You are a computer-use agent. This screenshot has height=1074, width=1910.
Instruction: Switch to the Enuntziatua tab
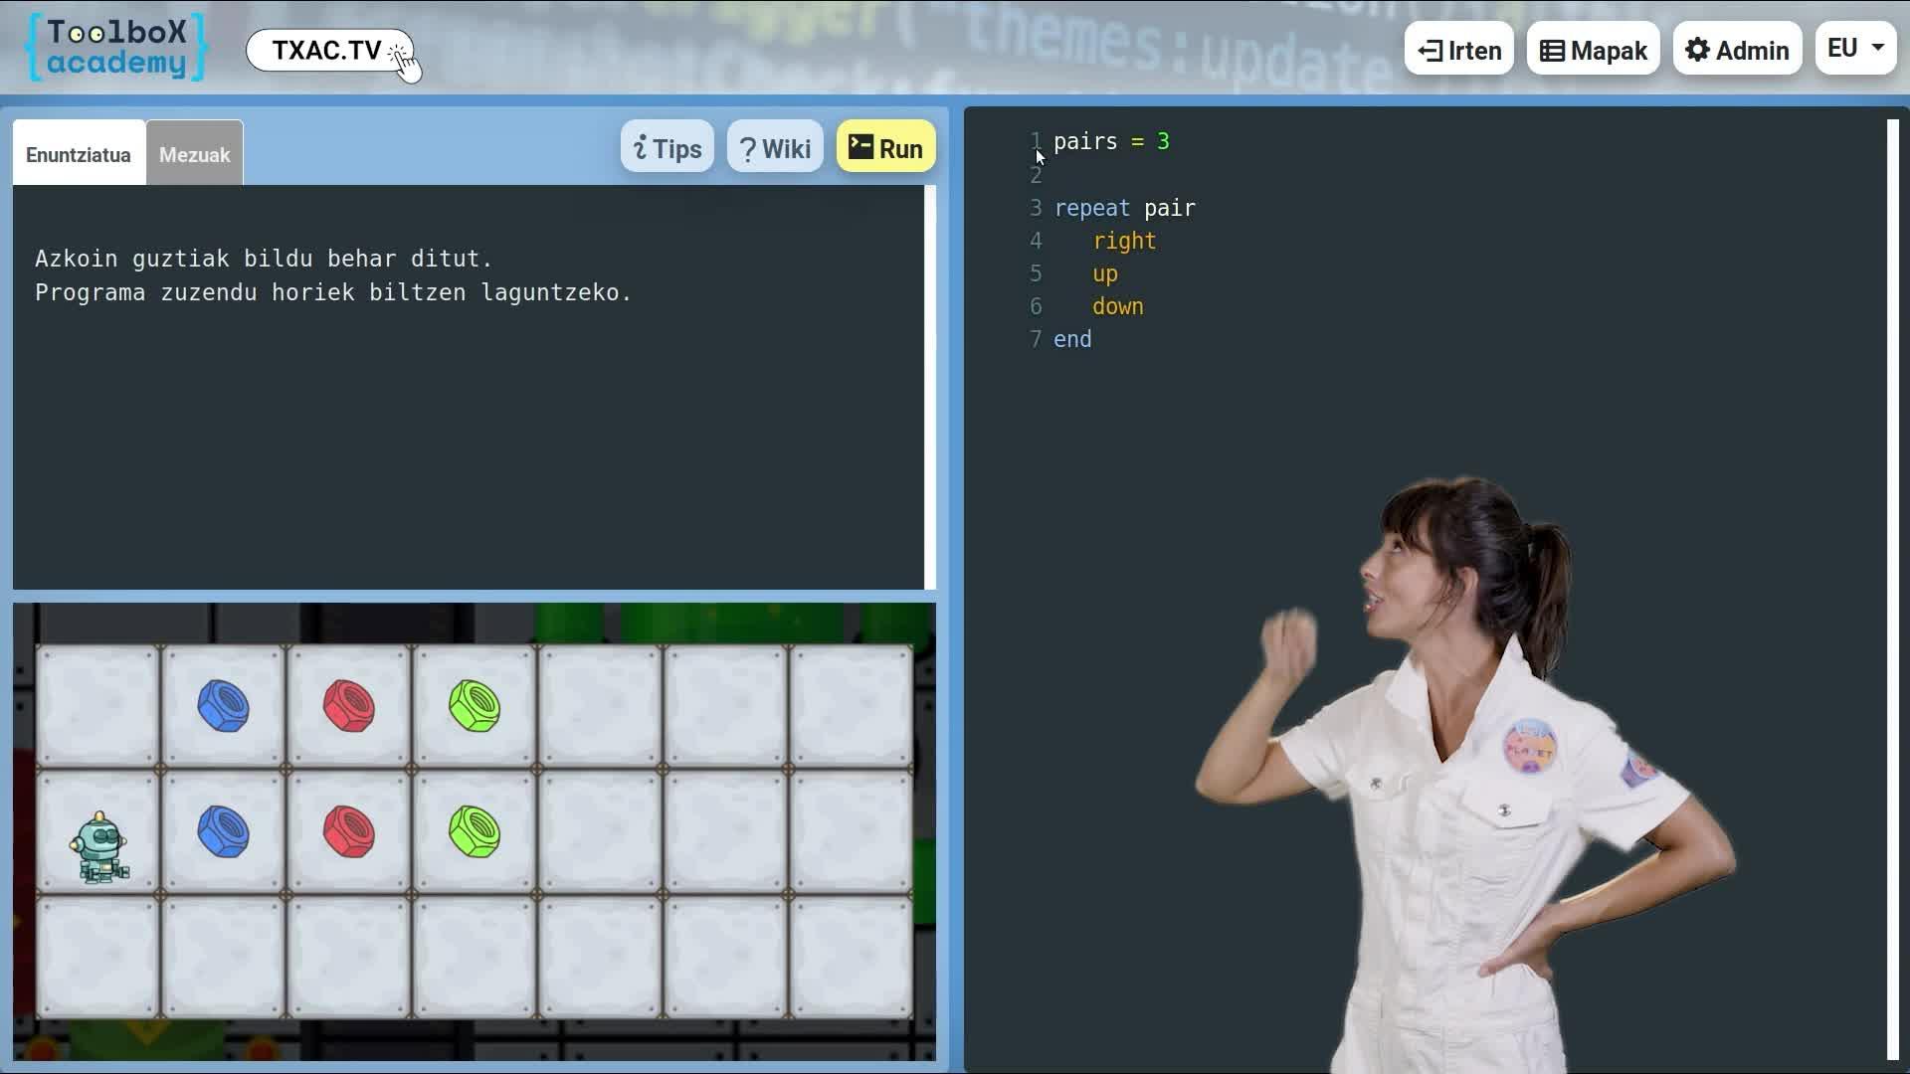click(79, 154)
